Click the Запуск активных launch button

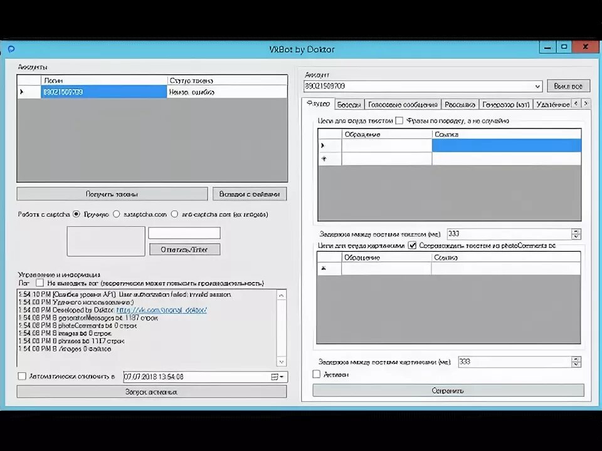(x=152, y=391)
